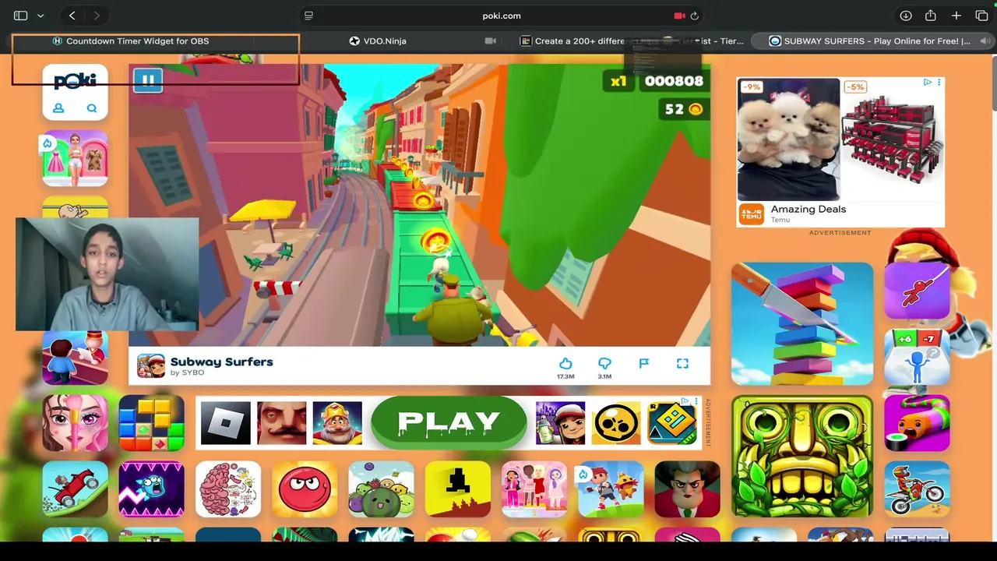The height and width of the screenshot is (561, 997).
Task: Pause the Subway Surfers game
Action: pos(147,80)
